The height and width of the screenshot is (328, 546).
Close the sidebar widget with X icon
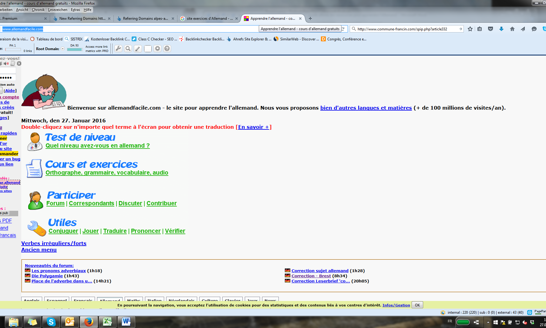(x=19, y=63)
